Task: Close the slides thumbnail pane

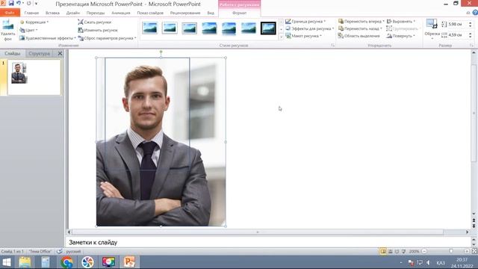Action: click(x=60, y=53)
